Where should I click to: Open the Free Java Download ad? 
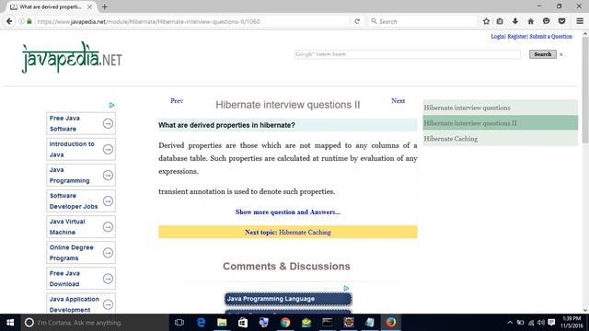(x=81, y=279)
